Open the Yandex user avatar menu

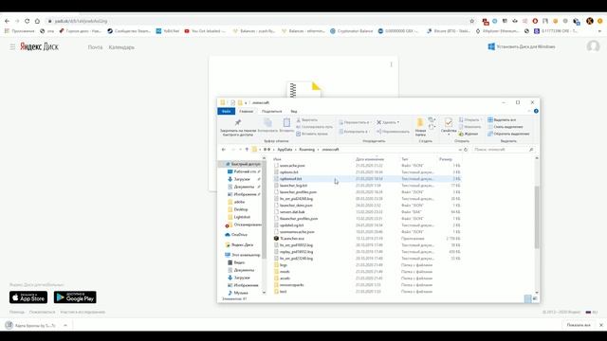point(593,46)
